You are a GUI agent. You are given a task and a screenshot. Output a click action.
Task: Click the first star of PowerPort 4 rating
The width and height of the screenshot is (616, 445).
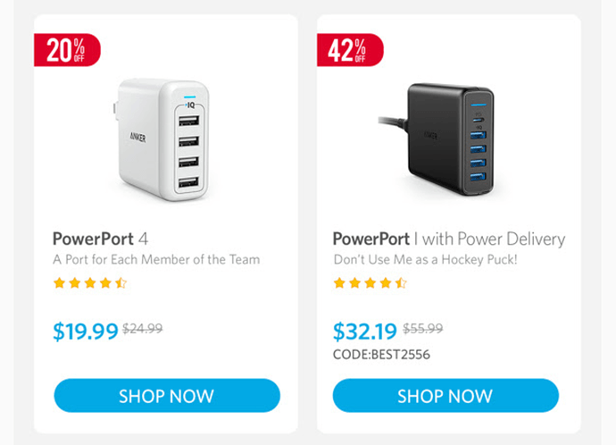click(59, 283)
